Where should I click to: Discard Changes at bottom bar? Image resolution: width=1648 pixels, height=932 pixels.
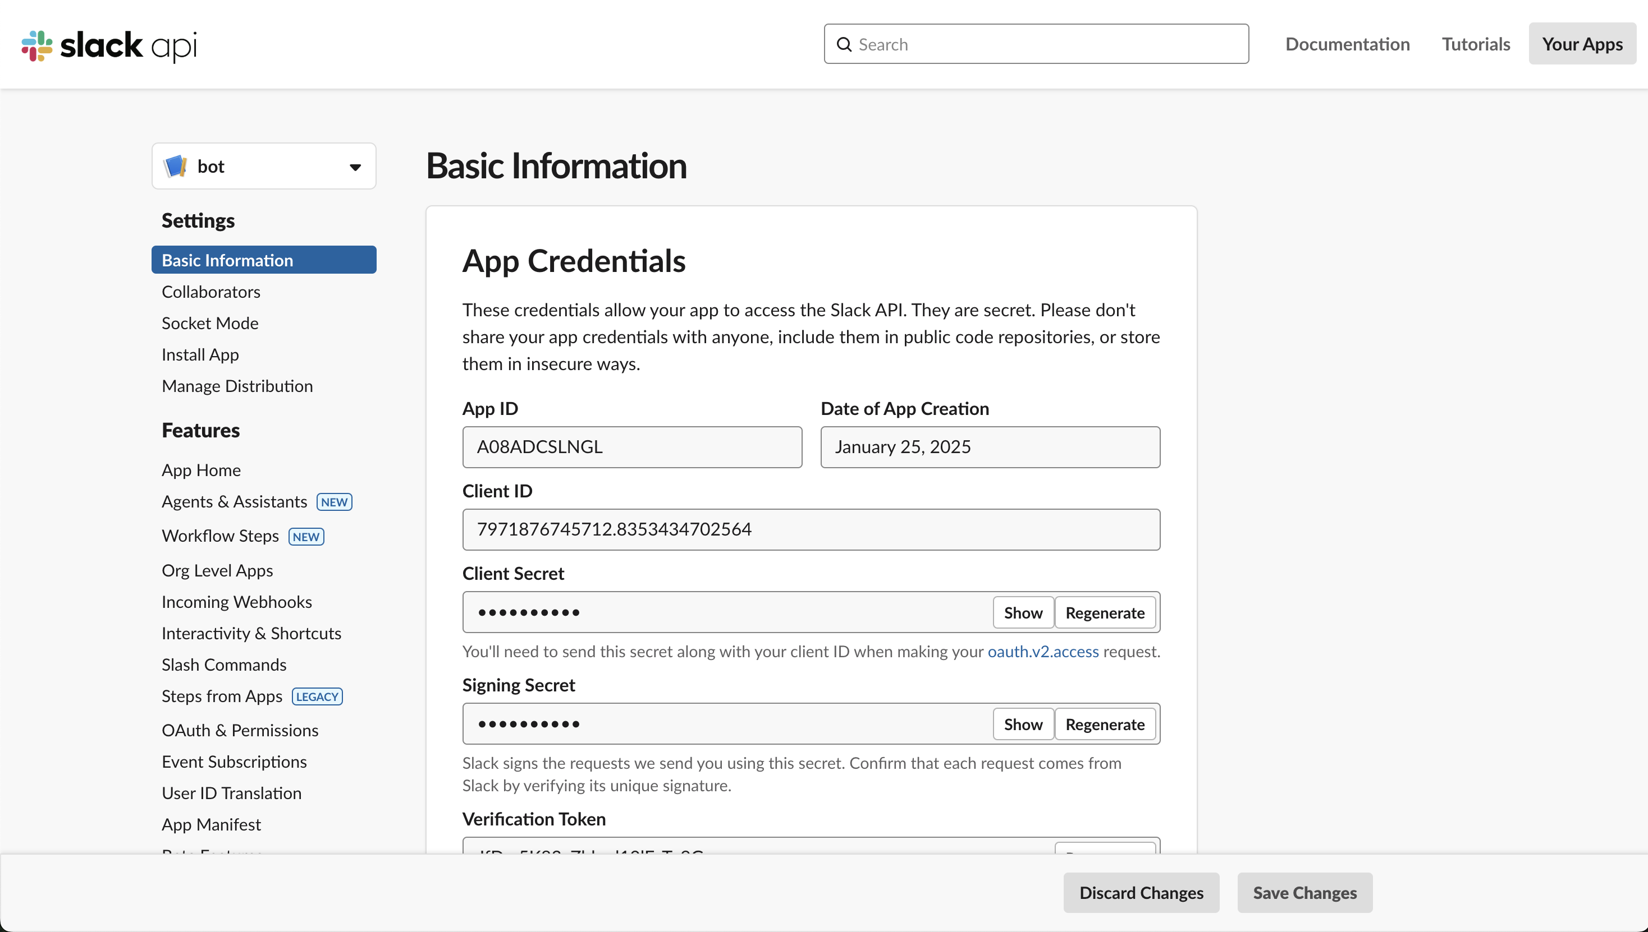[x=1141, y=892]
